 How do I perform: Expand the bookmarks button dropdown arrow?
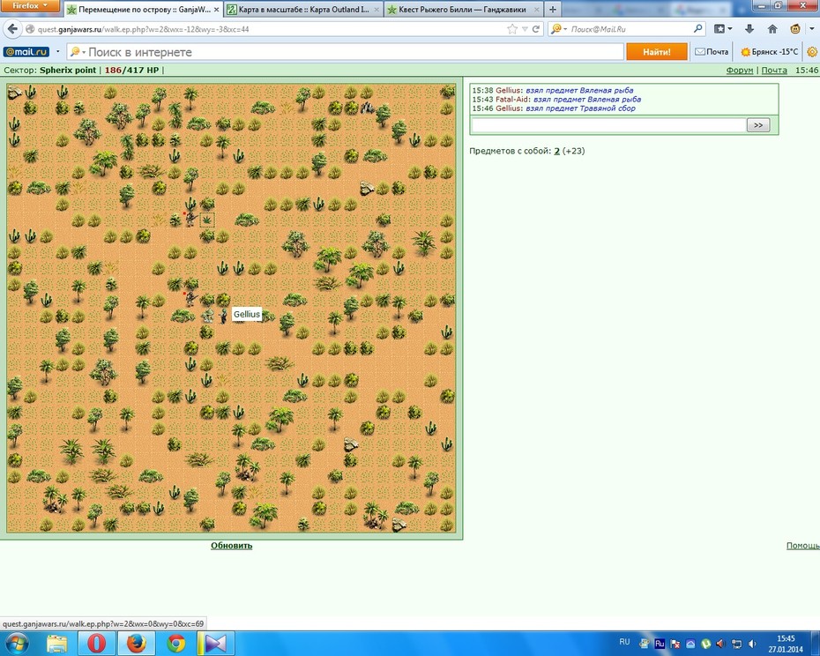730,29
